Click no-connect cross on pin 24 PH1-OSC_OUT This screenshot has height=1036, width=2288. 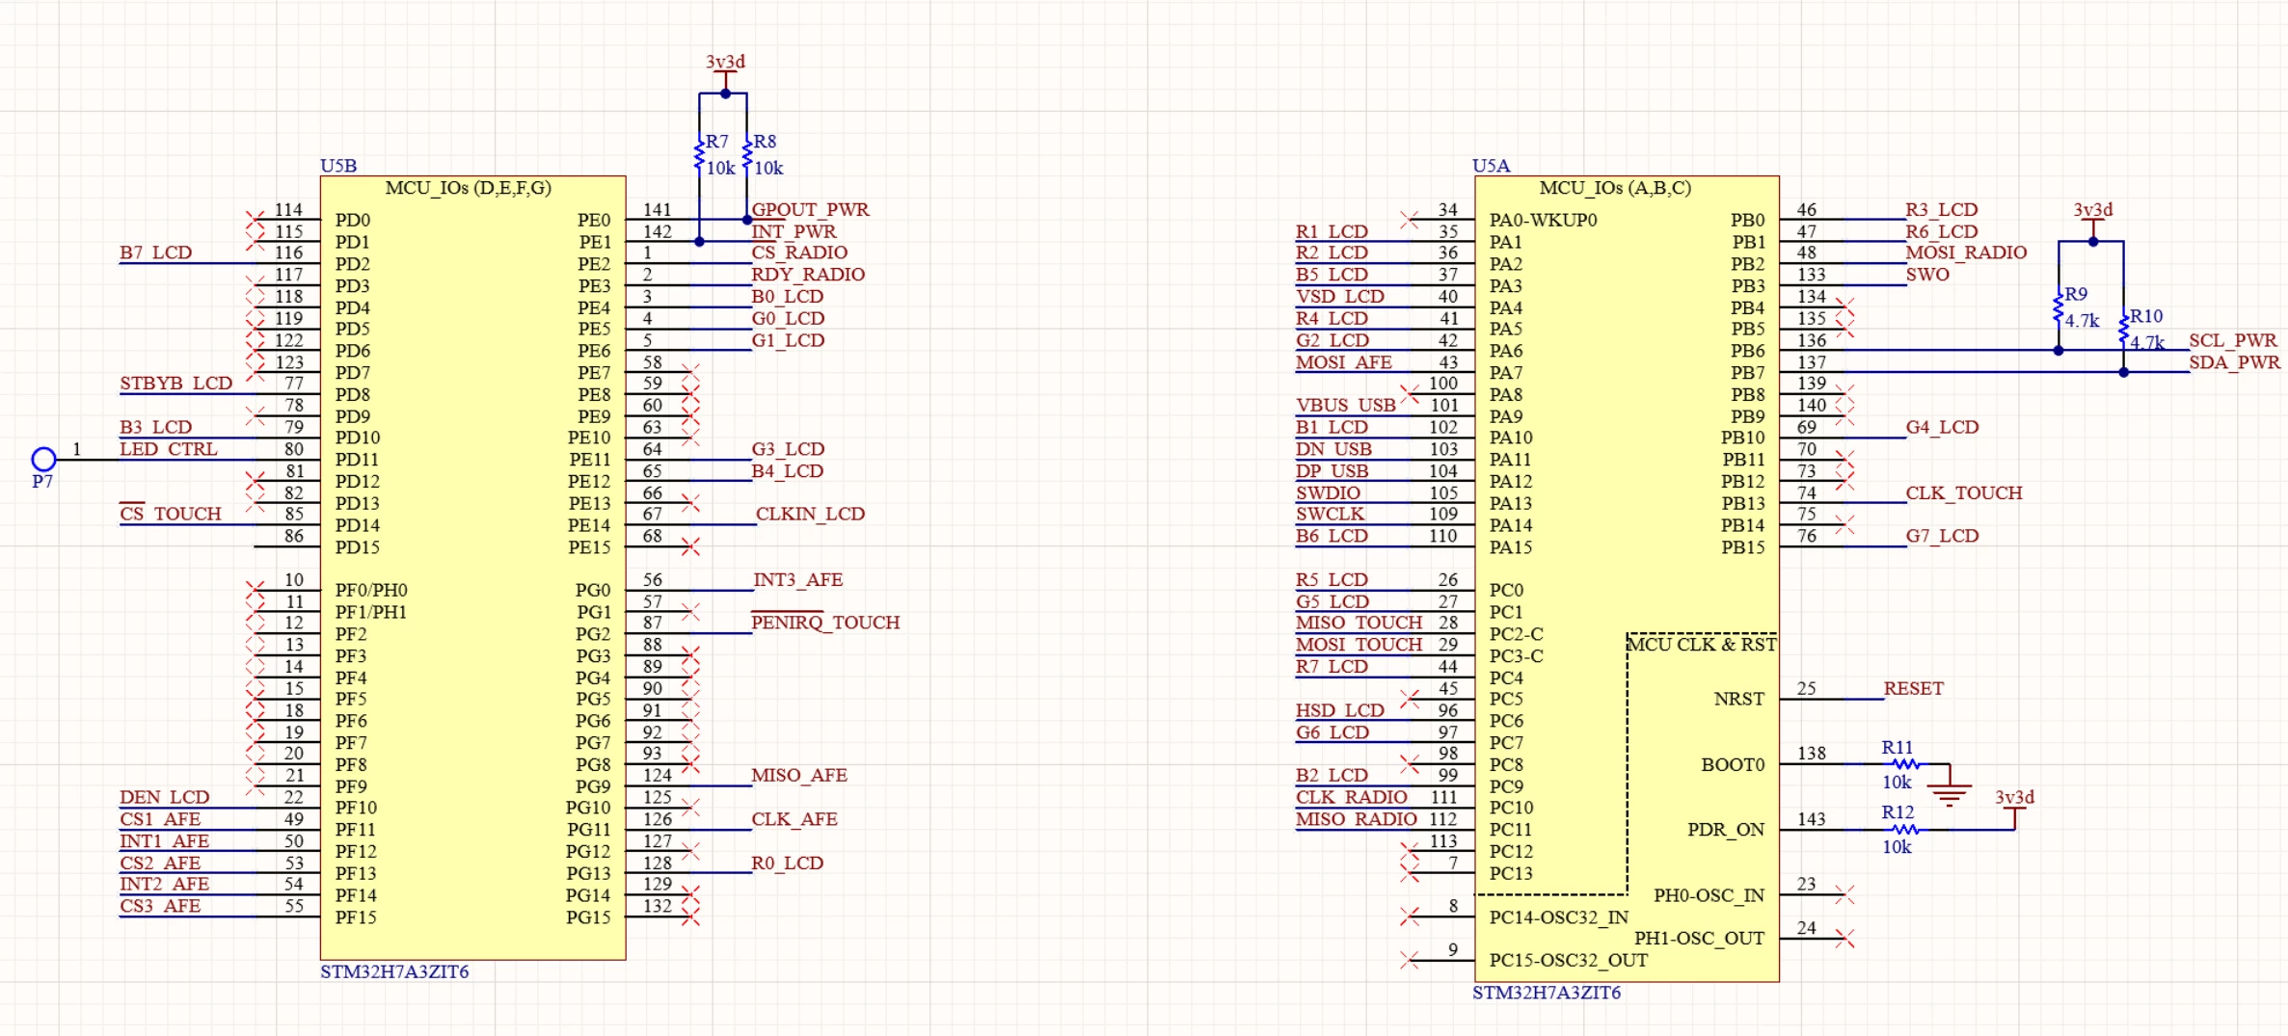point(1844,938)
